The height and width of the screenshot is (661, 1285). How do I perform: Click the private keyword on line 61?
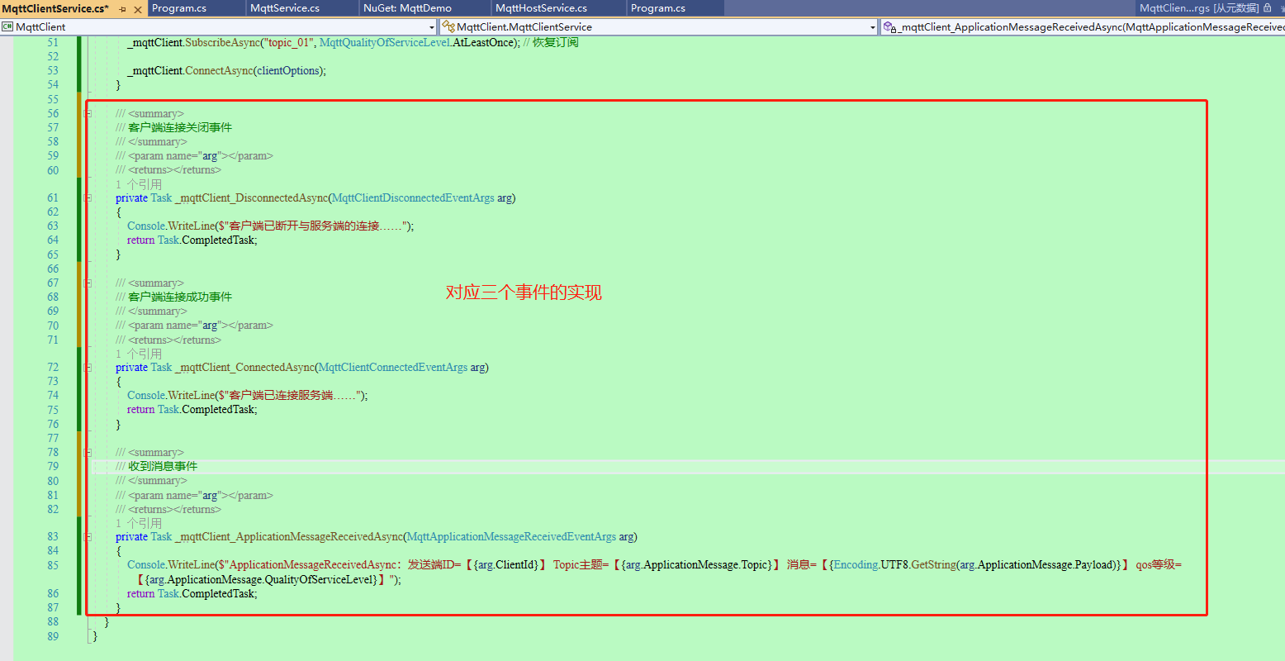(131, 198)
